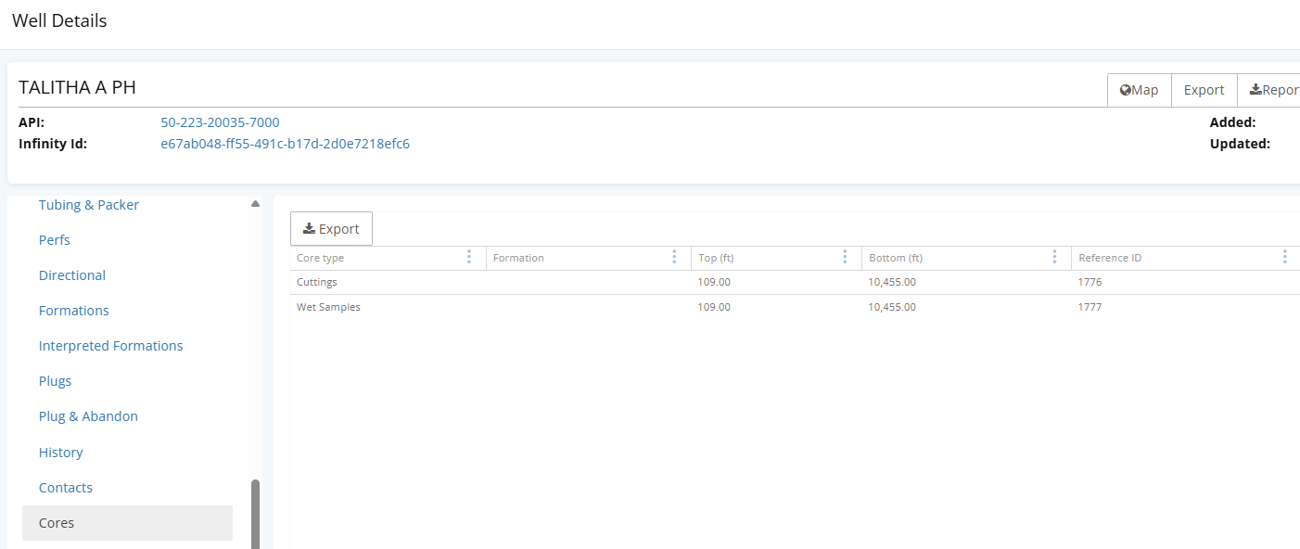
Task: Go to Interpreted Formations section
Action: coord(111,346)
